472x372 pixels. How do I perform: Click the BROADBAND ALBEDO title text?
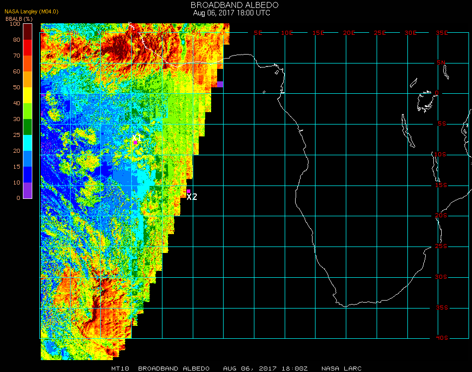(x=232, y=5)
